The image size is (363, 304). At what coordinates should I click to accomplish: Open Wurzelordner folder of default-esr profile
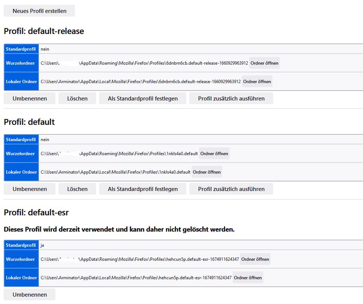255,259
